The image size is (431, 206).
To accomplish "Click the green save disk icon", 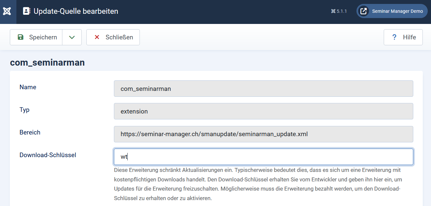I will pyautogui.click(x=20, y=37).
